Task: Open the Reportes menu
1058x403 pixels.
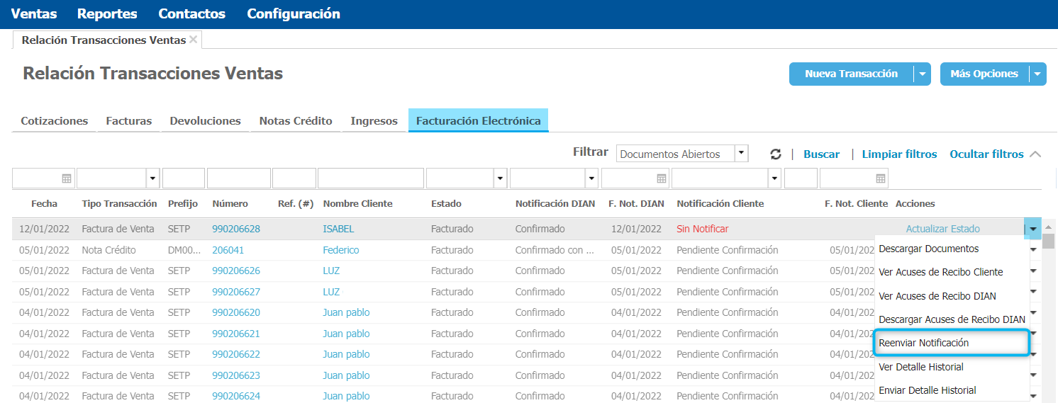Action: (107, 14)
